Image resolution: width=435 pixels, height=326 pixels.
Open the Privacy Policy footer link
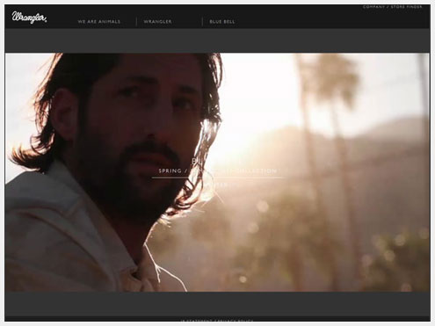coord(235,321)
